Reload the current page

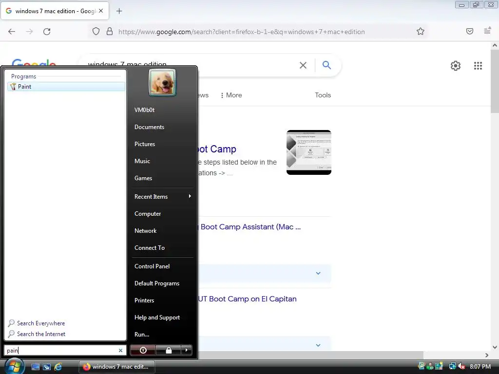click(x=47, y=32)
